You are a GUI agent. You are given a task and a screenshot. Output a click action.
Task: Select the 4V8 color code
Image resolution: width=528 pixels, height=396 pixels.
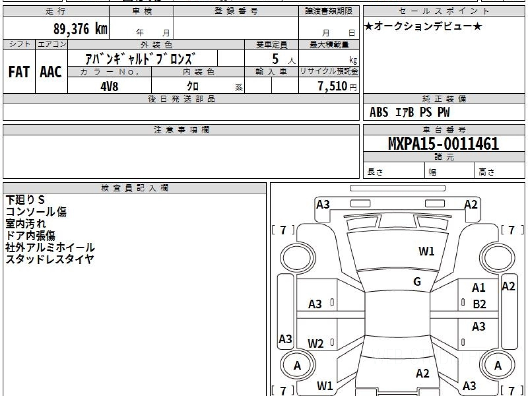(109, 86)
